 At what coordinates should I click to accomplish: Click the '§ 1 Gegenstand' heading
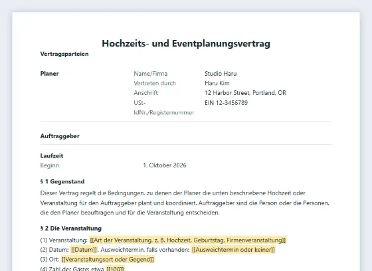coord(62,181)
